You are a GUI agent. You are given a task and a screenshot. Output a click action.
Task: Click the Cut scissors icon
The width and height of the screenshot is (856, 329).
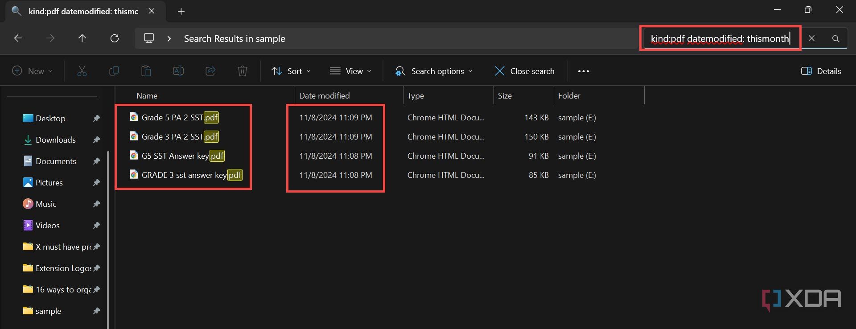[x=82, y=71]
